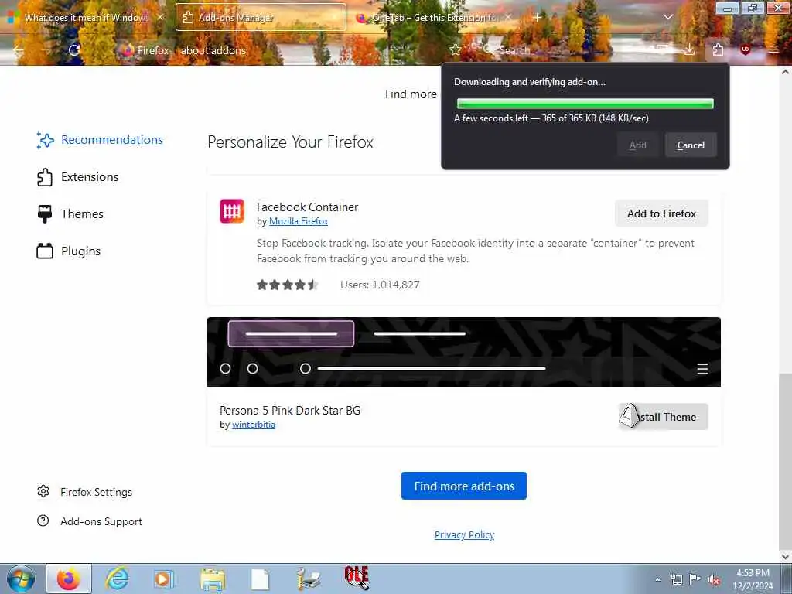The height and width of the screenshot is (594, 792).
Task: Click the Facebook Container star rating
Action: click(x=288, y=285)
